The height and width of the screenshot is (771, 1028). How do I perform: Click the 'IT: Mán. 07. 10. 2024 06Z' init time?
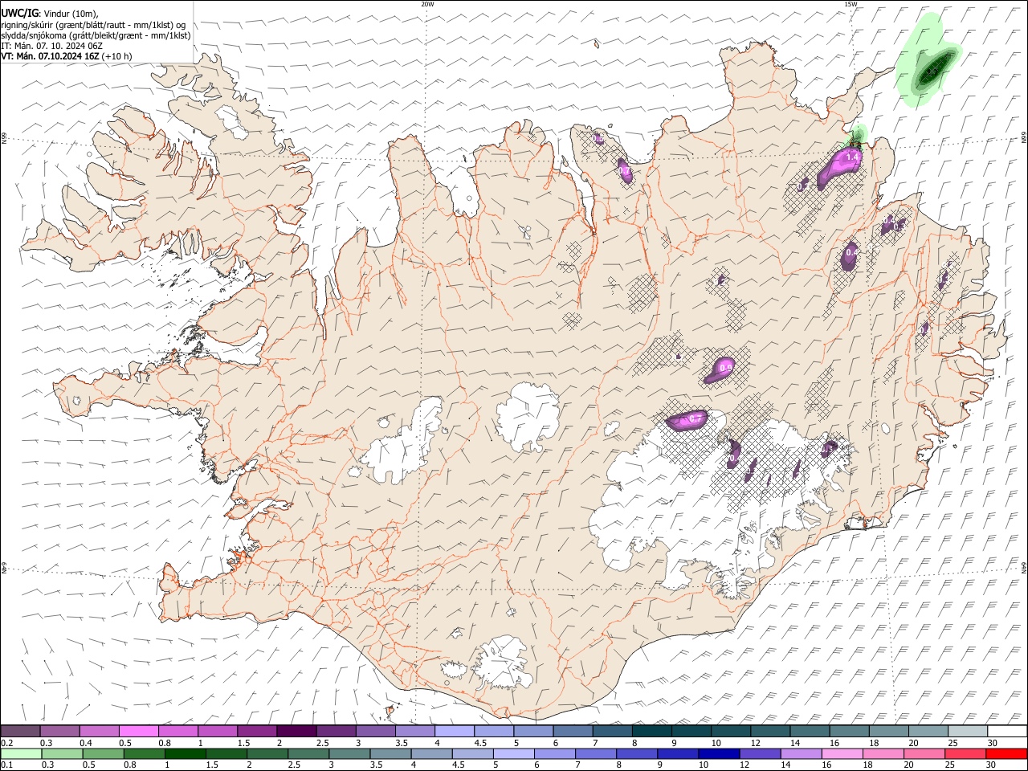point(51,46)
